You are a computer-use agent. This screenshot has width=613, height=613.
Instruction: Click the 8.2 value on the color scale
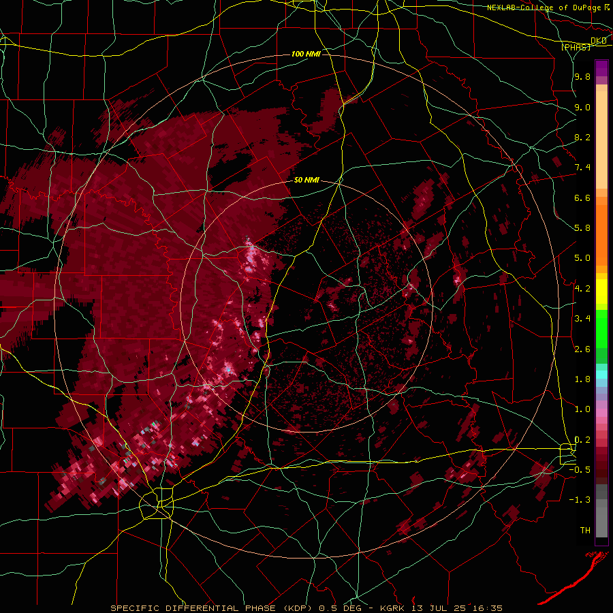coord(582,137)
